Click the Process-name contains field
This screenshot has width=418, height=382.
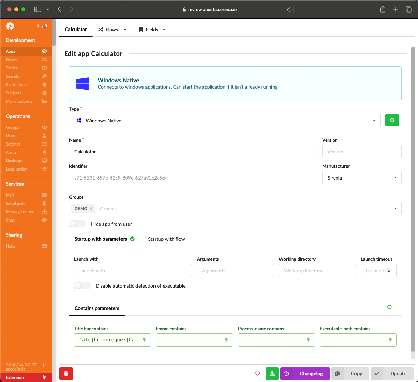(x=276, y=340)
